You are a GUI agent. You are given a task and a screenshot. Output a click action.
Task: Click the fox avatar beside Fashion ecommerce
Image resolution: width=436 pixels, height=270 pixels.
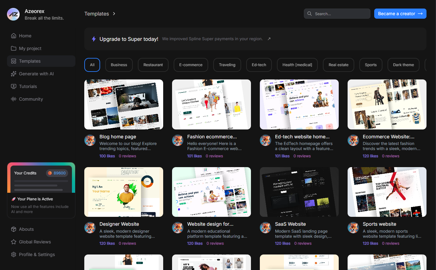178,140
